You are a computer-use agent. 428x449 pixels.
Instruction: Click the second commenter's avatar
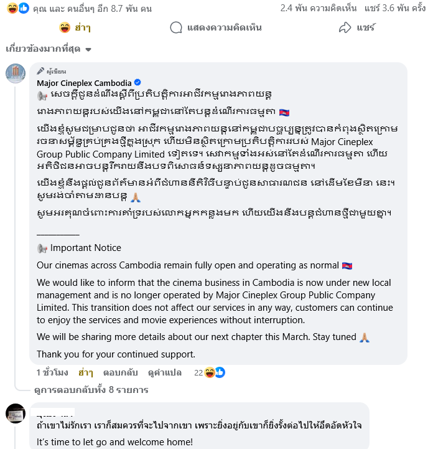click(x=16, y=414)
